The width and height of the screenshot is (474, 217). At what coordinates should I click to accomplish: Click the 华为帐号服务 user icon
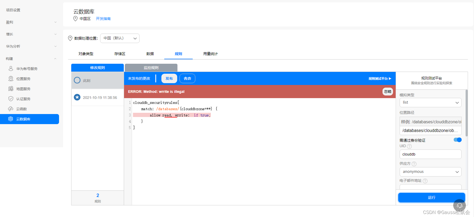(x=11, y=68)
